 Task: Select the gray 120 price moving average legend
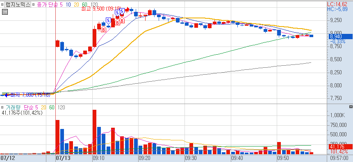pyautogui.click(x=94, y=4)
